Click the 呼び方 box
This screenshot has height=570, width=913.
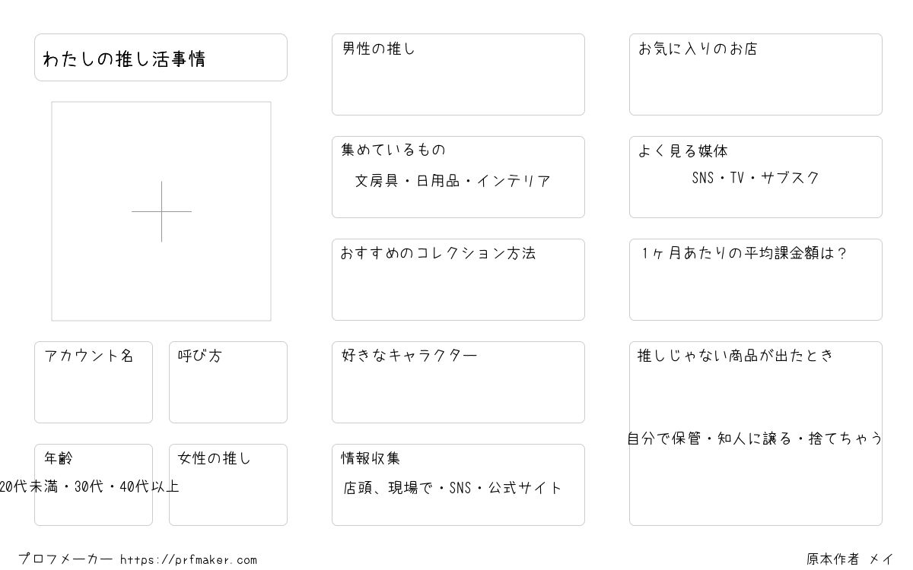coord(228,382)
